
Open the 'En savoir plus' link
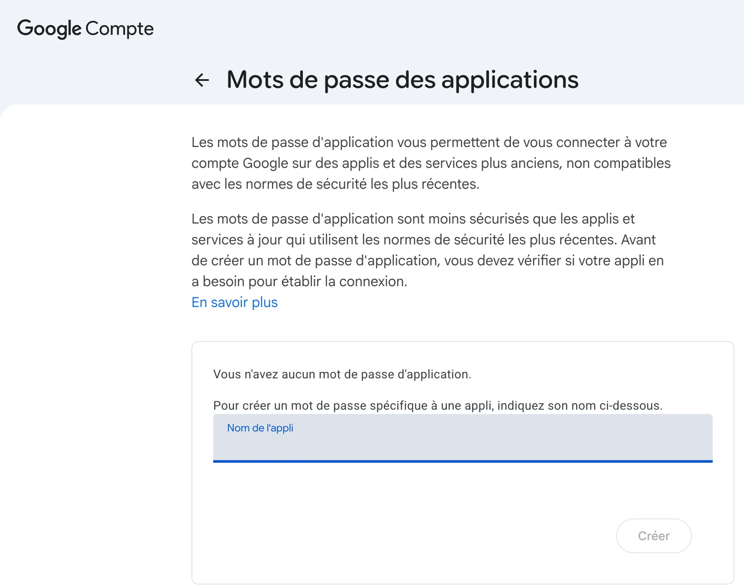[235, 302]
